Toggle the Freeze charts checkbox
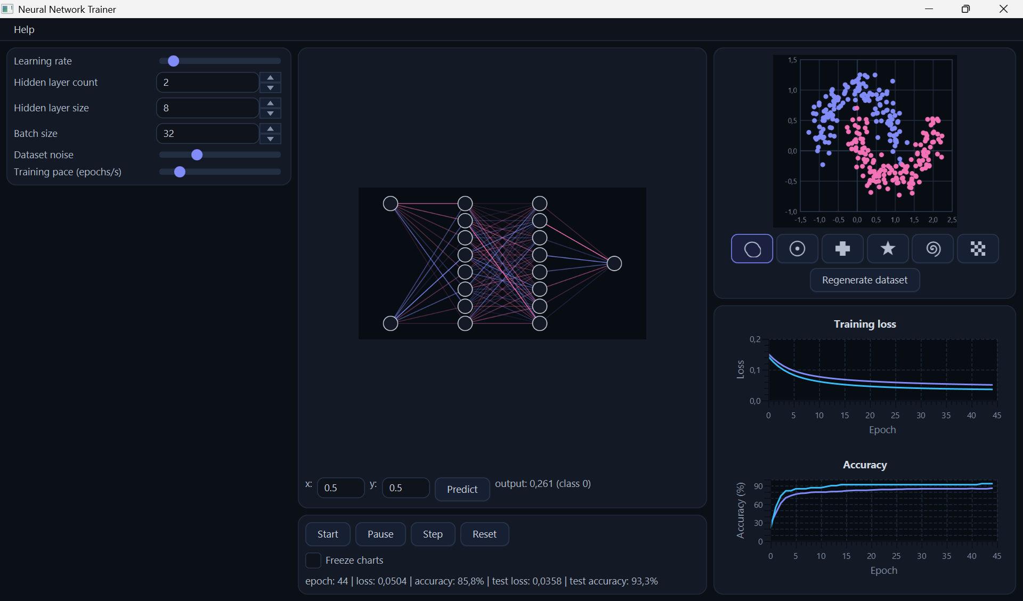The width and height of the screenshot is (1023, 601). [x=313, y=561]
